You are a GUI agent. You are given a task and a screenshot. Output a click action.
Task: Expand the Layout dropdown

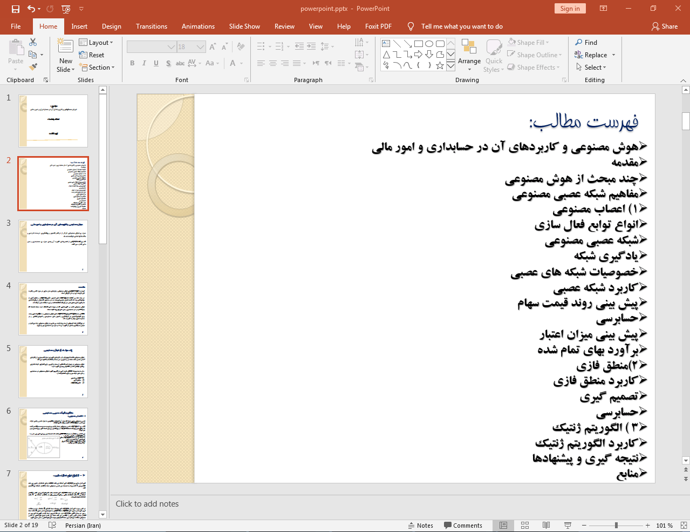pyautogui.click(x=96, y=43)
